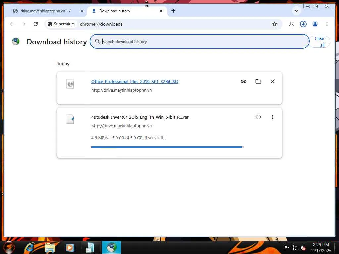Expand the tab search dropdown

[297, 11]
